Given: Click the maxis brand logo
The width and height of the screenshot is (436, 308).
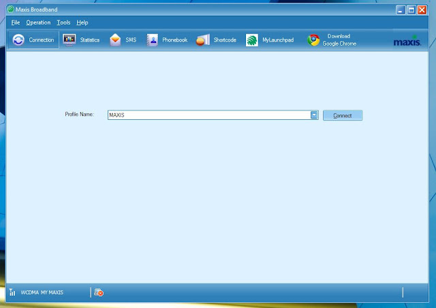Looking at the screenshot, I should [x=407, y=41].
